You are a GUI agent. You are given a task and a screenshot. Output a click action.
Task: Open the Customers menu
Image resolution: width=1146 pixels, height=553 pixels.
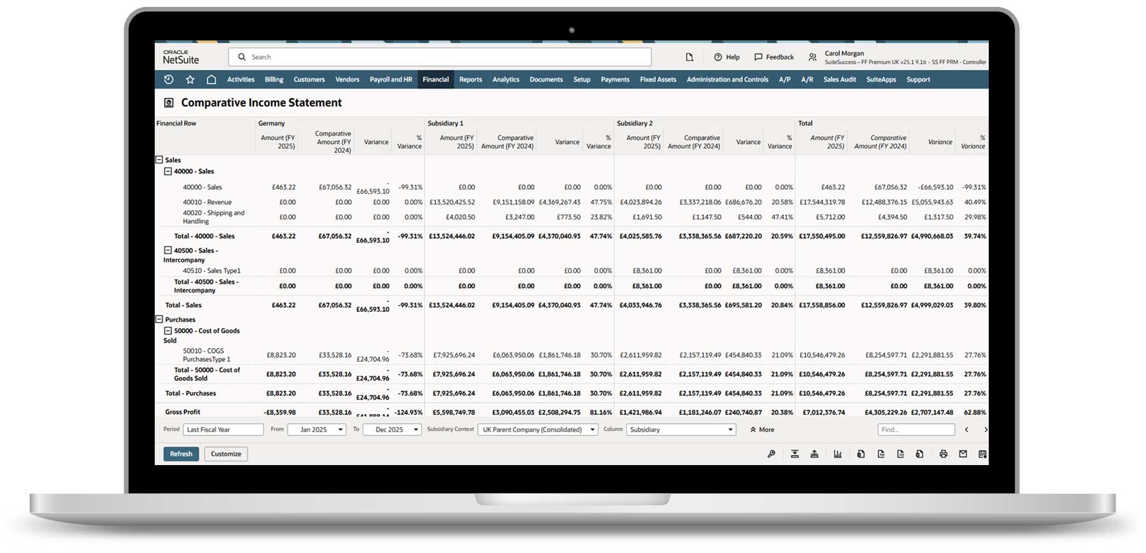(x=309, y=80)
